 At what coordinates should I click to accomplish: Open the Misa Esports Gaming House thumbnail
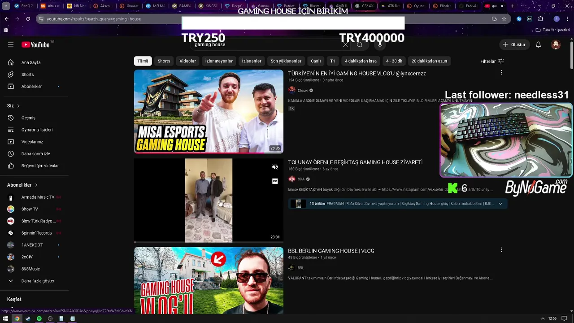(209, 111)
